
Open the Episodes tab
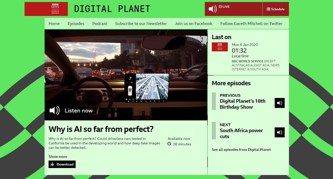pyautogui.click(x=76, y=24)
